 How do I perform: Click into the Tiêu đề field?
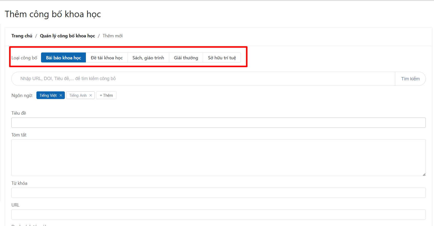[x=218, y=123]
